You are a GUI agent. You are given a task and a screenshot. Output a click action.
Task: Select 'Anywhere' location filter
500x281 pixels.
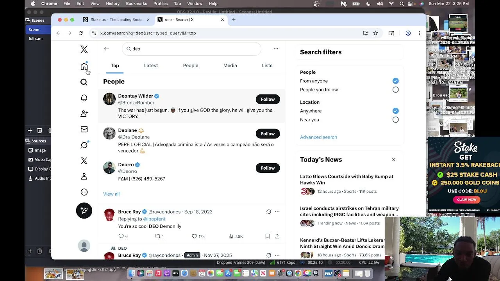[x=396, y=111]
